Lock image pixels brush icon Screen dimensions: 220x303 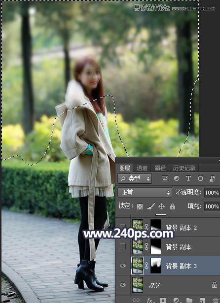tap(151, 206)
